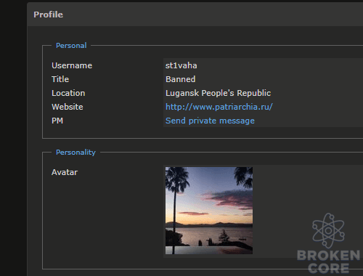Click the Profile panel heading
The image size is (363, 276).
(48, 15)
